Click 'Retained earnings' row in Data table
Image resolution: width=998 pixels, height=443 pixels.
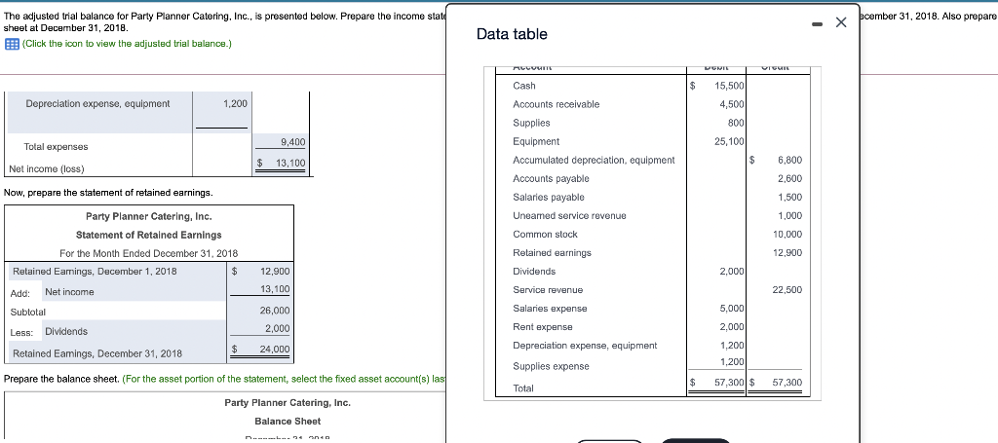click(552, 253)
